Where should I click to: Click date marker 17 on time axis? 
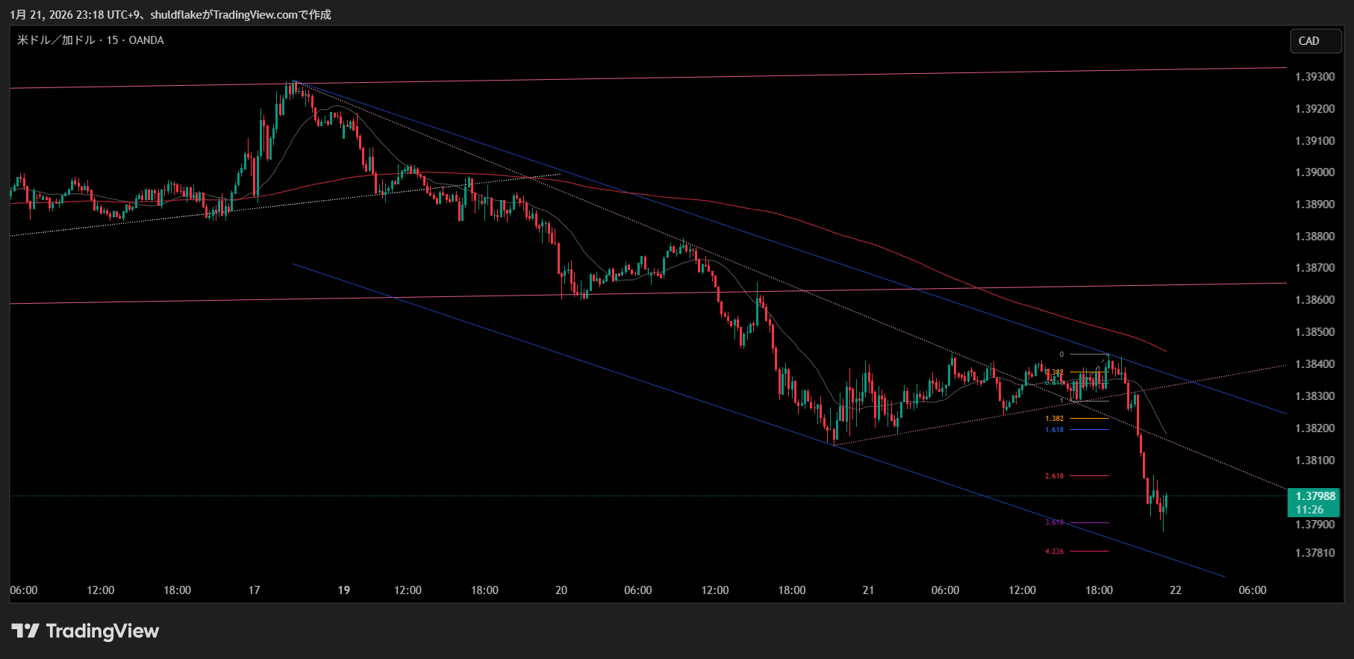pos(254,590)
